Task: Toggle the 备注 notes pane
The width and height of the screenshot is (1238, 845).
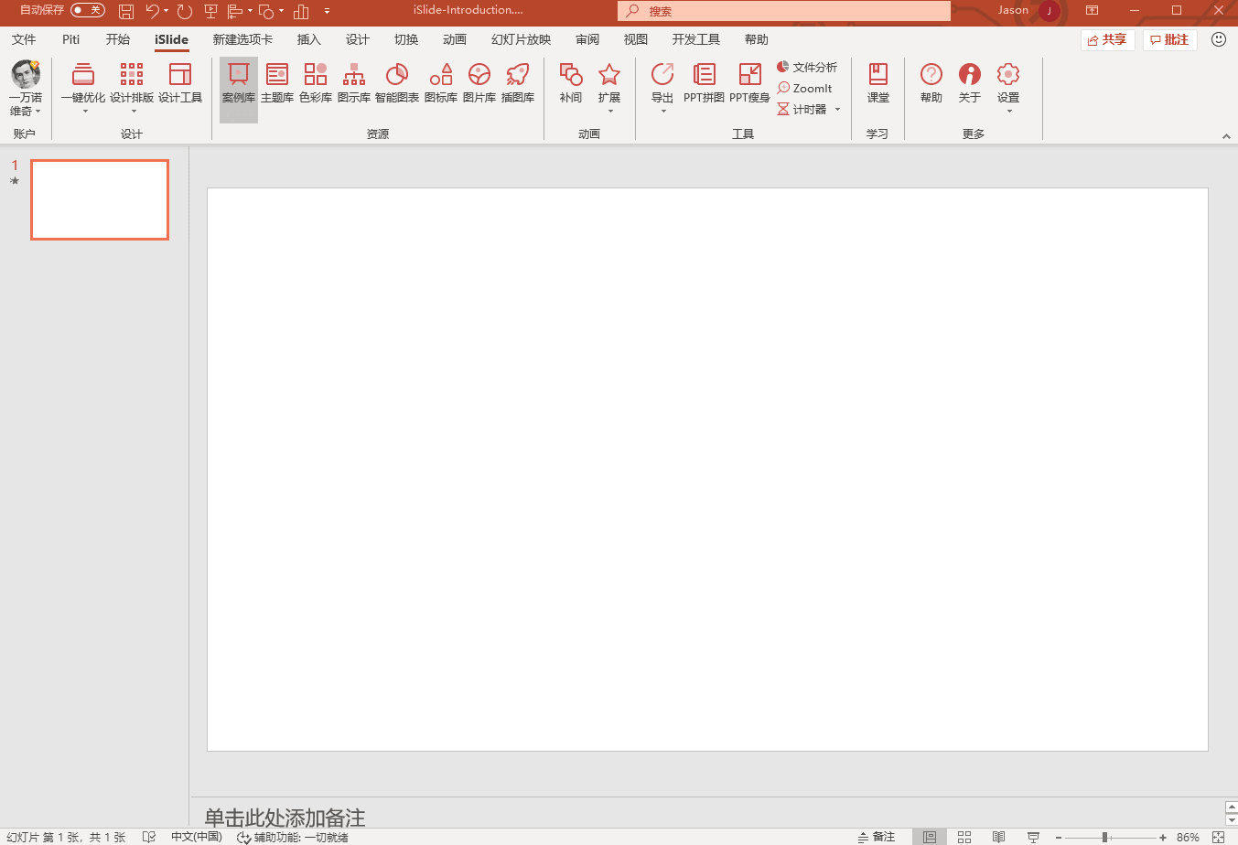Action: pos(877,837)
